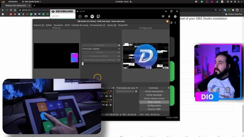Open transition properties gear in OBS studio mode

119,45
